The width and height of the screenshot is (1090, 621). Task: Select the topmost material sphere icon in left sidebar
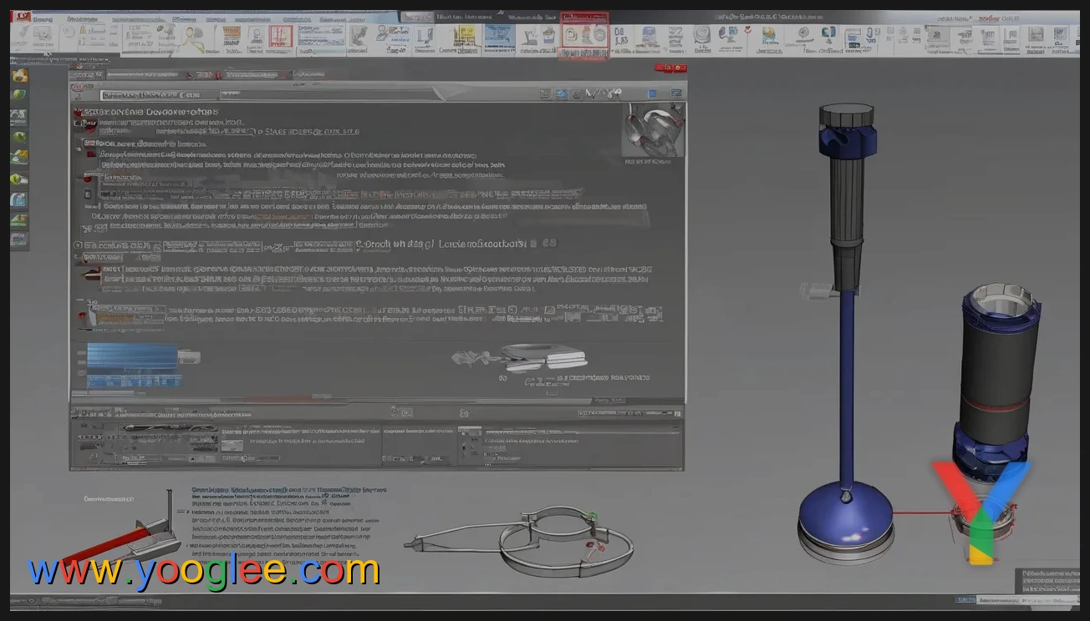tap(18, 73)
